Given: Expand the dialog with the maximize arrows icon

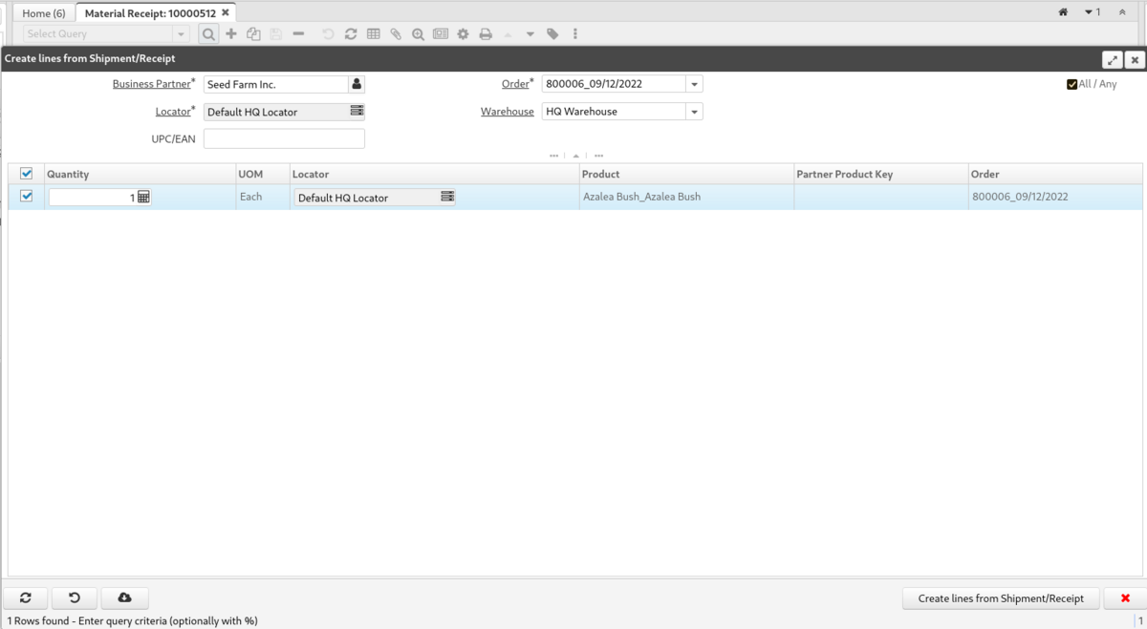Looking at the screenshot, I should (1113, 60).
